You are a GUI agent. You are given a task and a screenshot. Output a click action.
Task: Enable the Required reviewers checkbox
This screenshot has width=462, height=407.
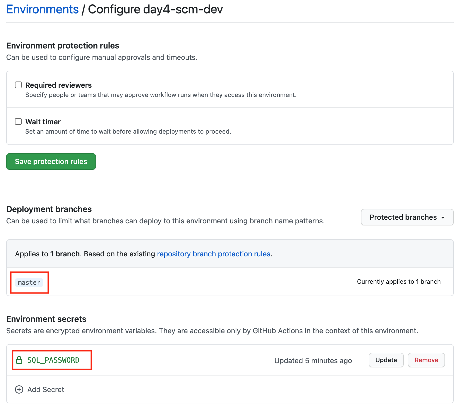18,85
